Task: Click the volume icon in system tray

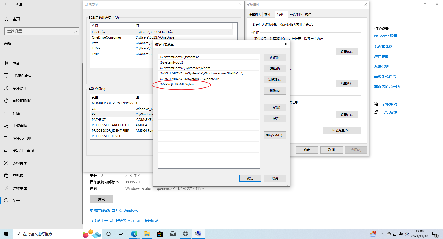Action: pyautogui.click(x=401, y=234)
